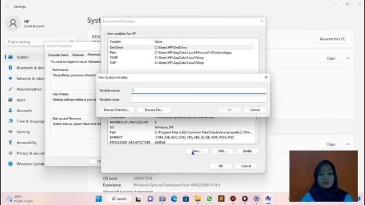Screen dimensions: 365x205
Task: Open red record app from taskbar
Action: (x=233, y=199)
